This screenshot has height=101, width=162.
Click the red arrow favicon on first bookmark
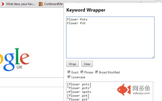3,4
